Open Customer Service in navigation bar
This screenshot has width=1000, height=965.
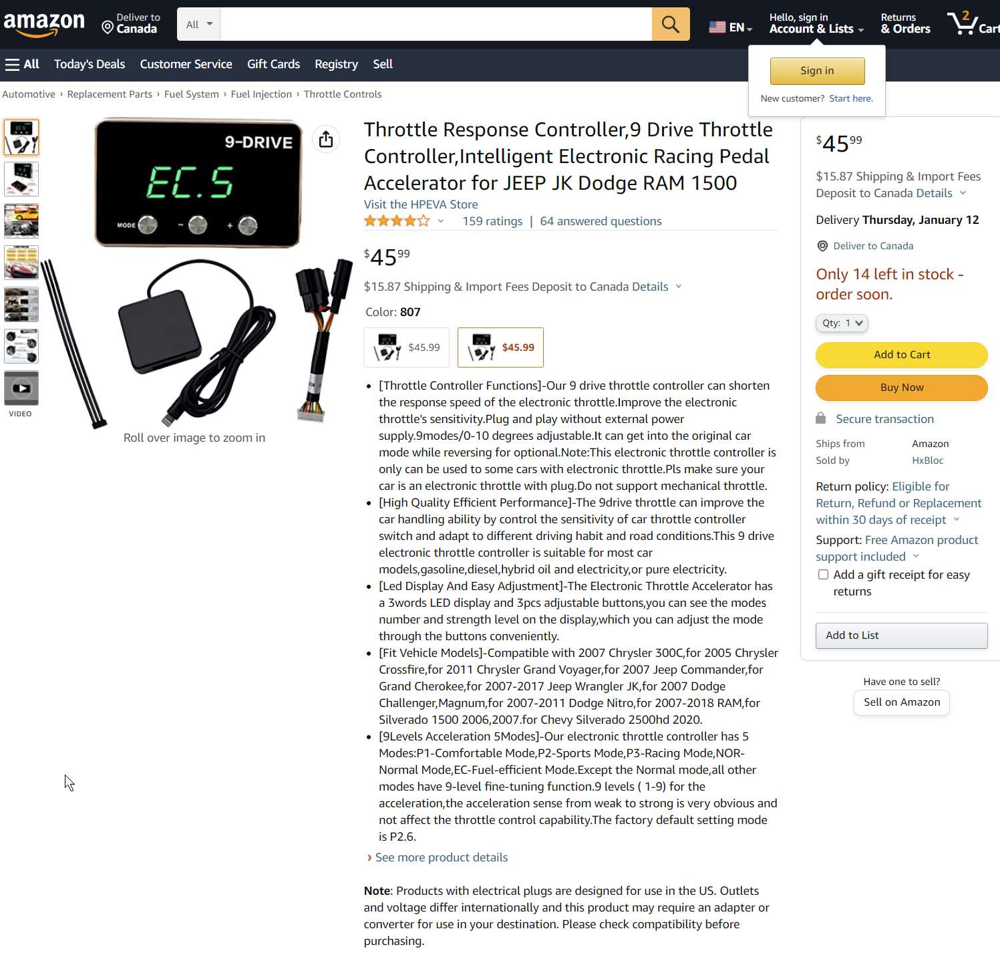[x=186, y=64]
